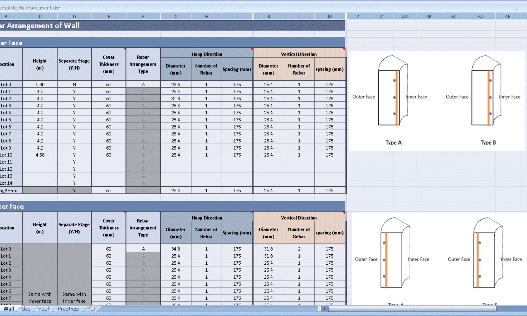Select the Wall sheet tab
This screenshot has height=316, width=527.
click(8, 309)
